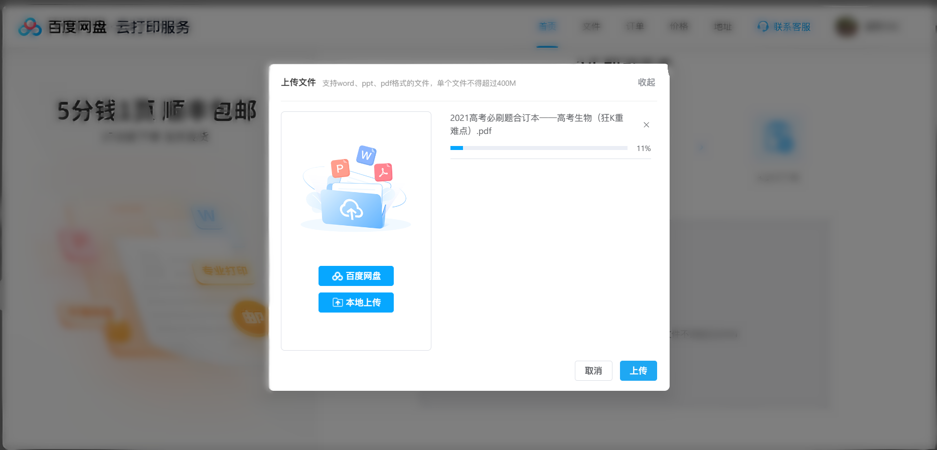Switch to the 地址 address tab

pyautogui.click(x=723, y=27)
